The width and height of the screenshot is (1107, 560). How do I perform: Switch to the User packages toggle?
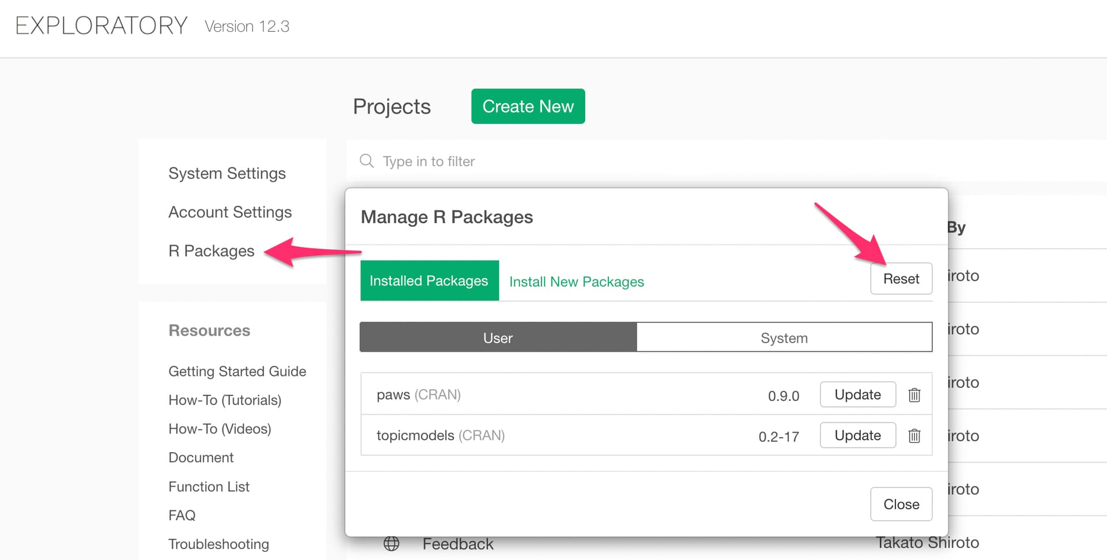pyautogui.click(x=498, y=337)
